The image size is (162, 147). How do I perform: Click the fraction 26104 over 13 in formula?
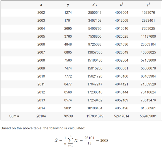[89, 141]
